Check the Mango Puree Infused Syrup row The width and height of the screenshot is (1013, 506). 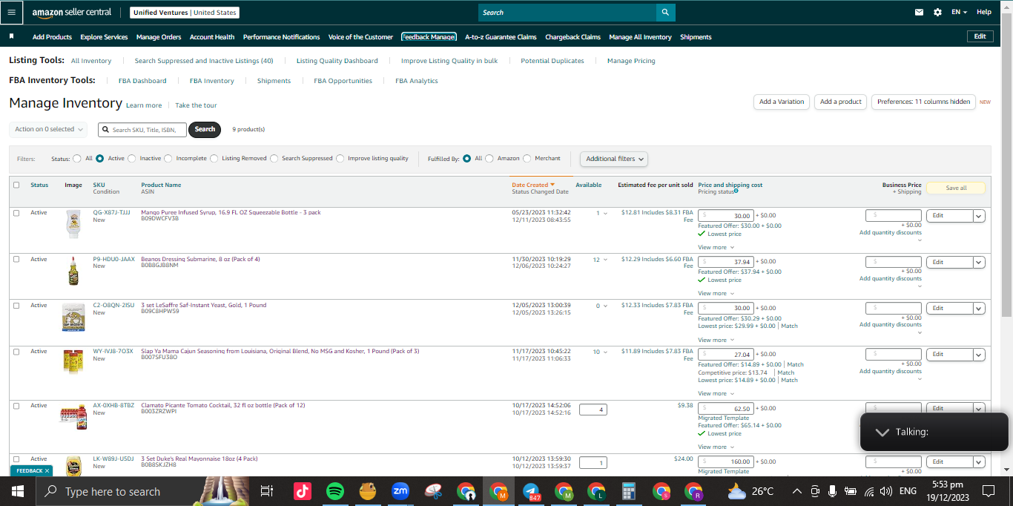(x=16, y=213)
